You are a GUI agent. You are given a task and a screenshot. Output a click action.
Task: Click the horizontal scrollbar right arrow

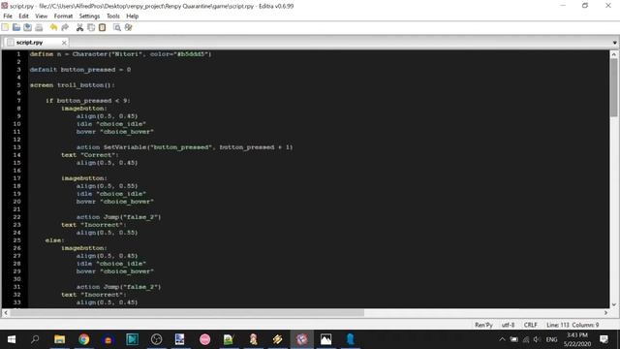click(x=605, y=312)
